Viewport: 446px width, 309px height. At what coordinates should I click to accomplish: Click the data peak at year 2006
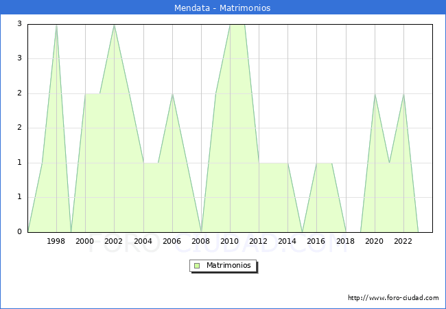(x=172, y=94)
